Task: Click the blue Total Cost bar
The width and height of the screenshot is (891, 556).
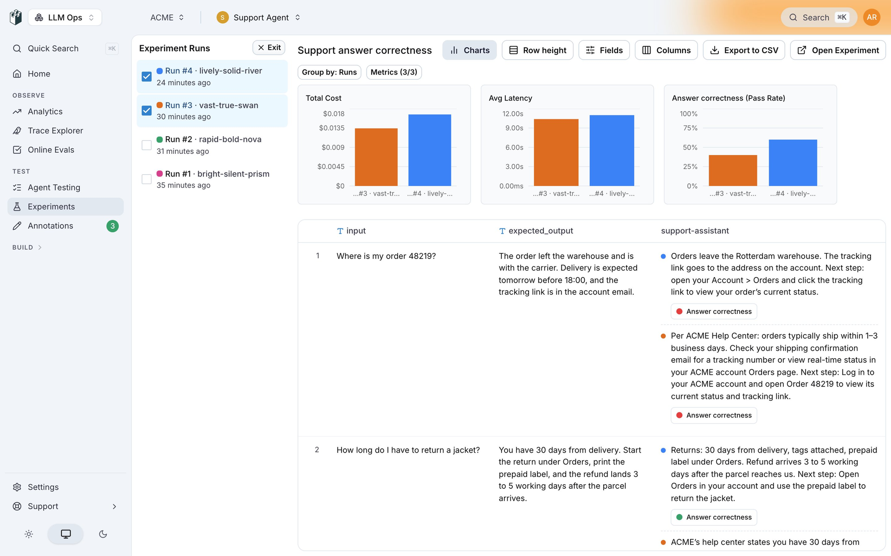Action: [x=429, y=150]
